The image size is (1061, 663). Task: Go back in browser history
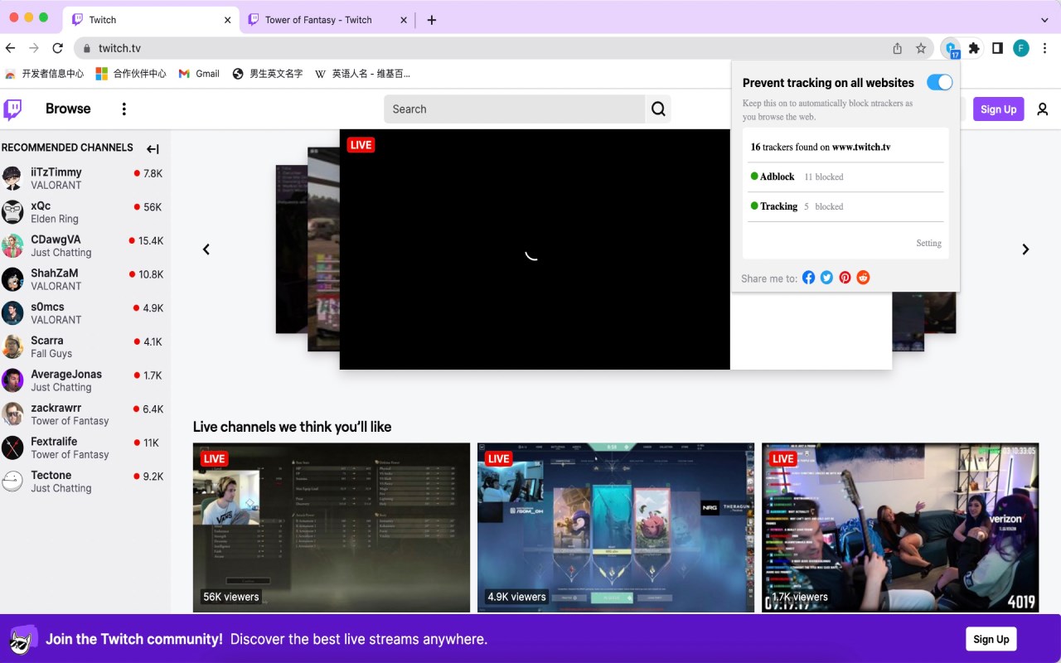[x=10, y=48]
